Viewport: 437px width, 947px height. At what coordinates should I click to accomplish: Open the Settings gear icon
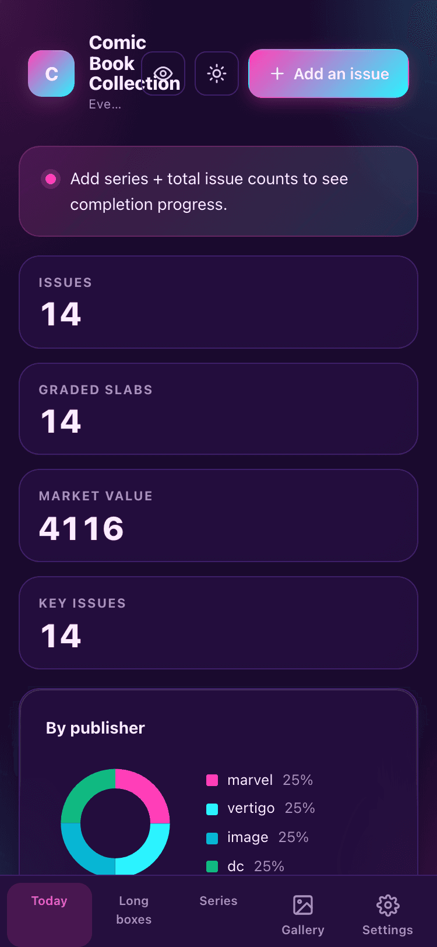387,905
